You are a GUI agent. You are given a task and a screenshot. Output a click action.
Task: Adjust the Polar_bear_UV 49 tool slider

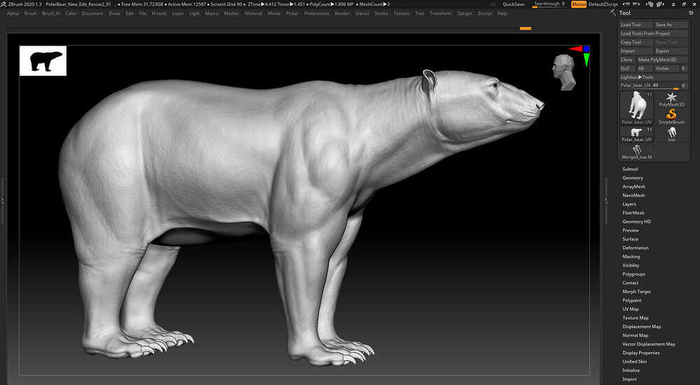[x=649, y=85]
